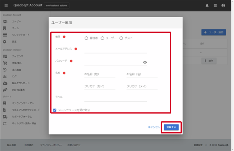The height and width of the screenshot is (151, 234).
Task: Click the ユーザー追加 button behind dialog
Action: pos(214,32)
